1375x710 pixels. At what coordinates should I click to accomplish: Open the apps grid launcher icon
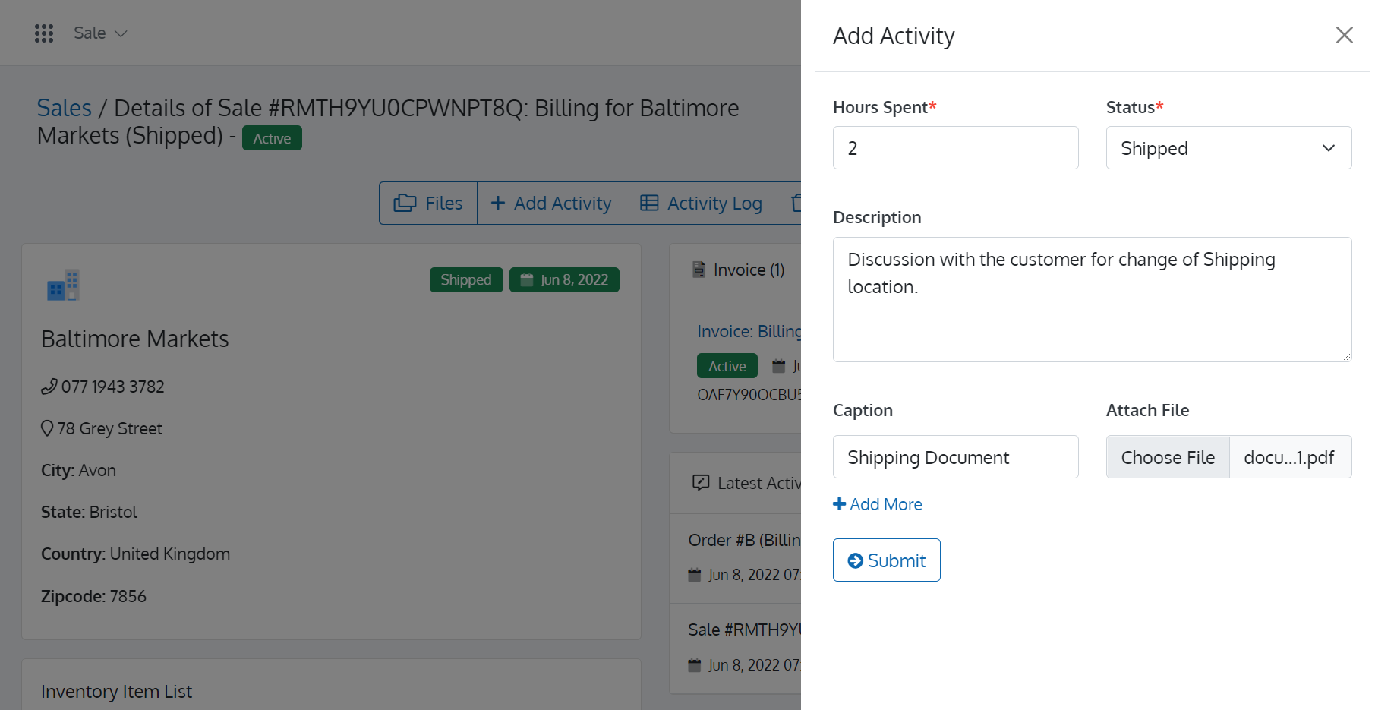[x=44, y=33]
